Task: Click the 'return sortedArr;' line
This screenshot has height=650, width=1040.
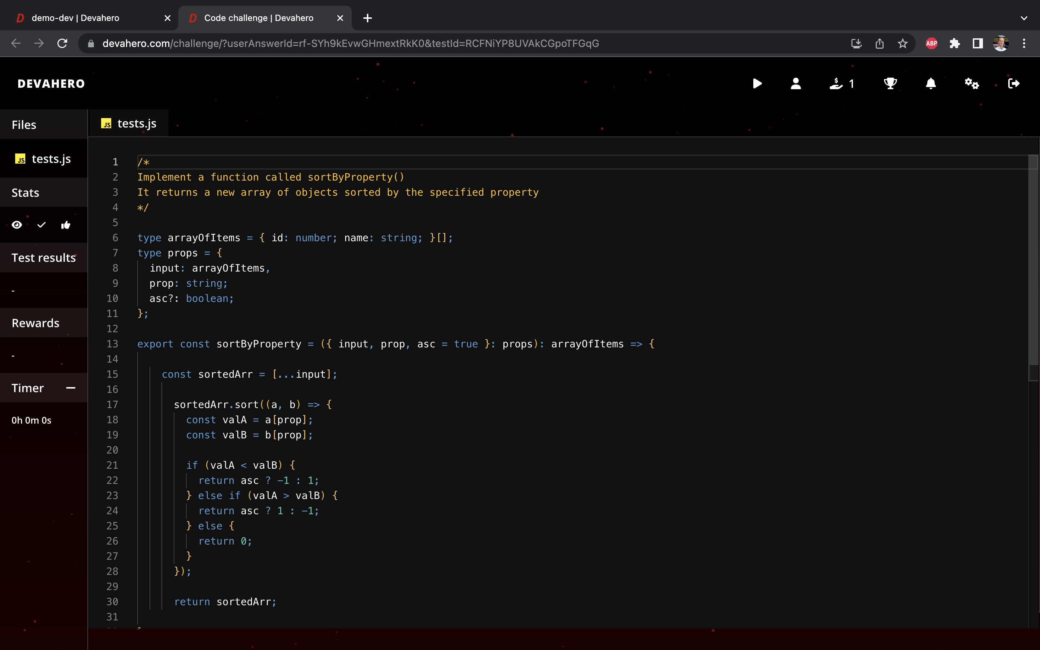Action: pos(225,602)
